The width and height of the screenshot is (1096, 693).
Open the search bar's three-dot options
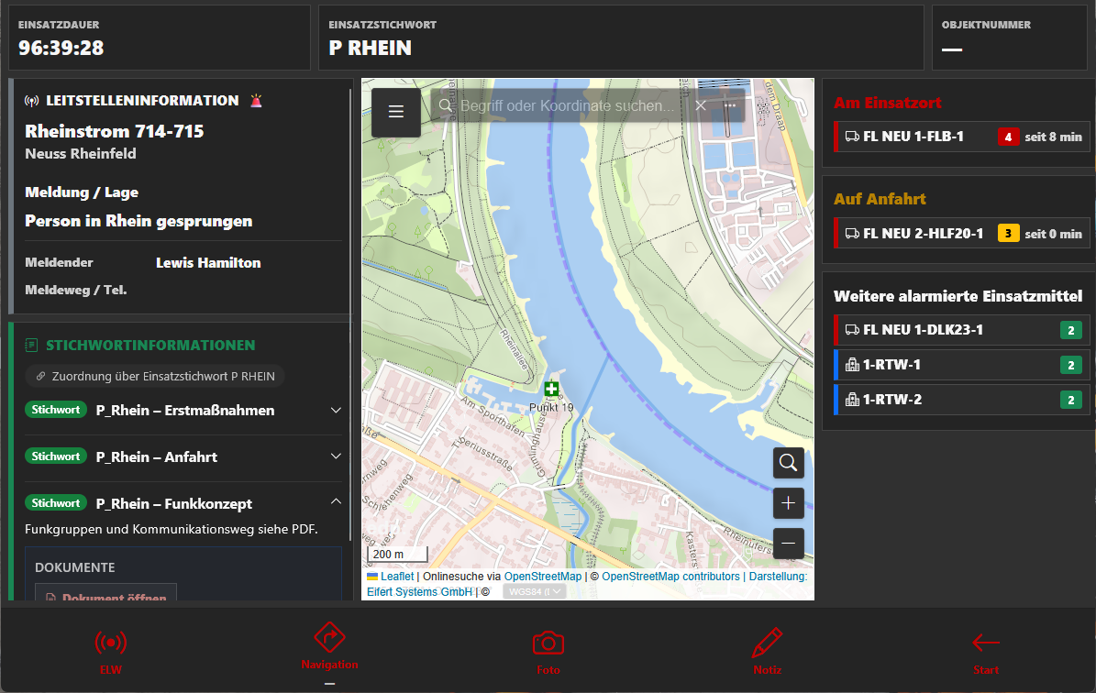pyautogui.click(x=730, y=106)
